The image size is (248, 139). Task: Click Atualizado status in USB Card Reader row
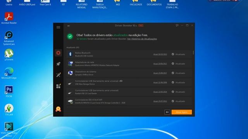(178, 92)
